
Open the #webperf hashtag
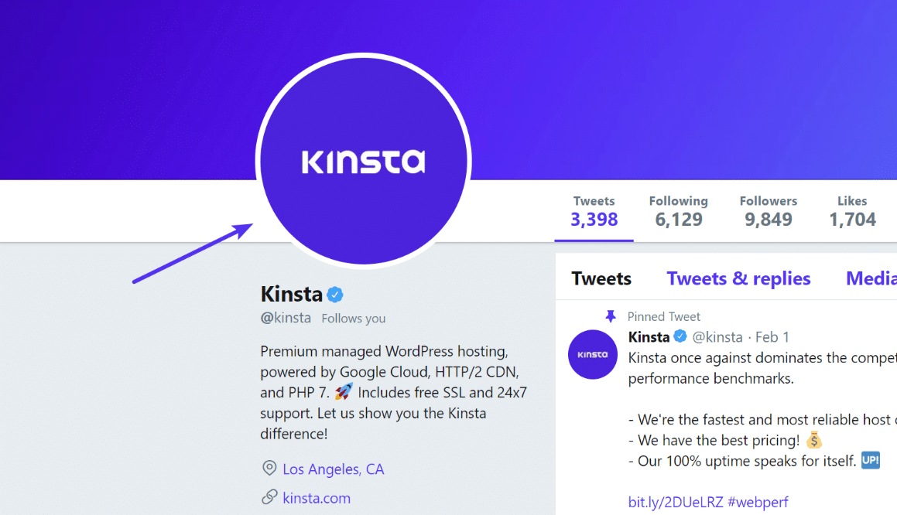pyautogui.click(x=758, y=501)
